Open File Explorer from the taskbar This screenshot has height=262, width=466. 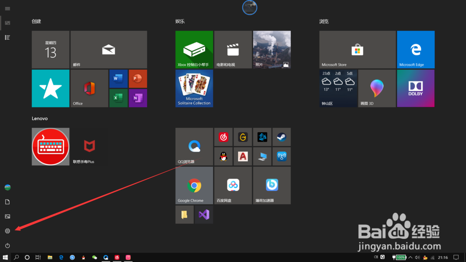[x=50, y=257]
